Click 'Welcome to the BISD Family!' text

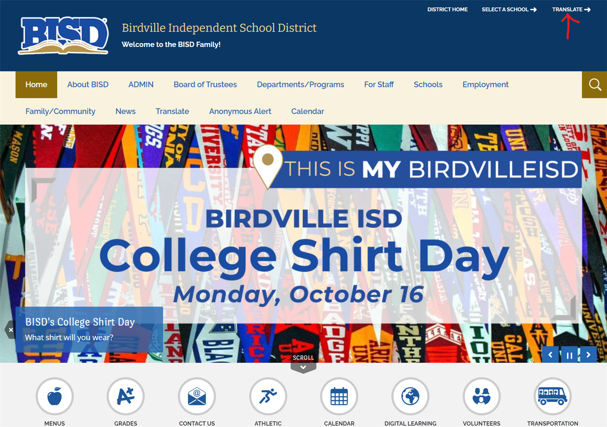point(171,44)
